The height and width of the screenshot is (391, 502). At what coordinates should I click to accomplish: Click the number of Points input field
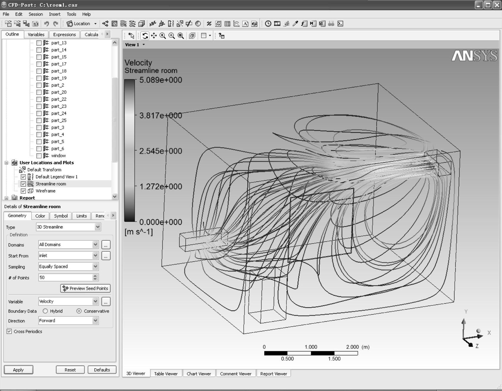(x=66, y=277)
